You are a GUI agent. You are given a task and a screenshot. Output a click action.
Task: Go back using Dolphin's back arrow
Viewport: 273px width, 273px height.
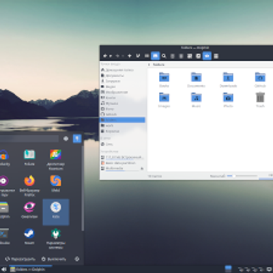(105, 56)
